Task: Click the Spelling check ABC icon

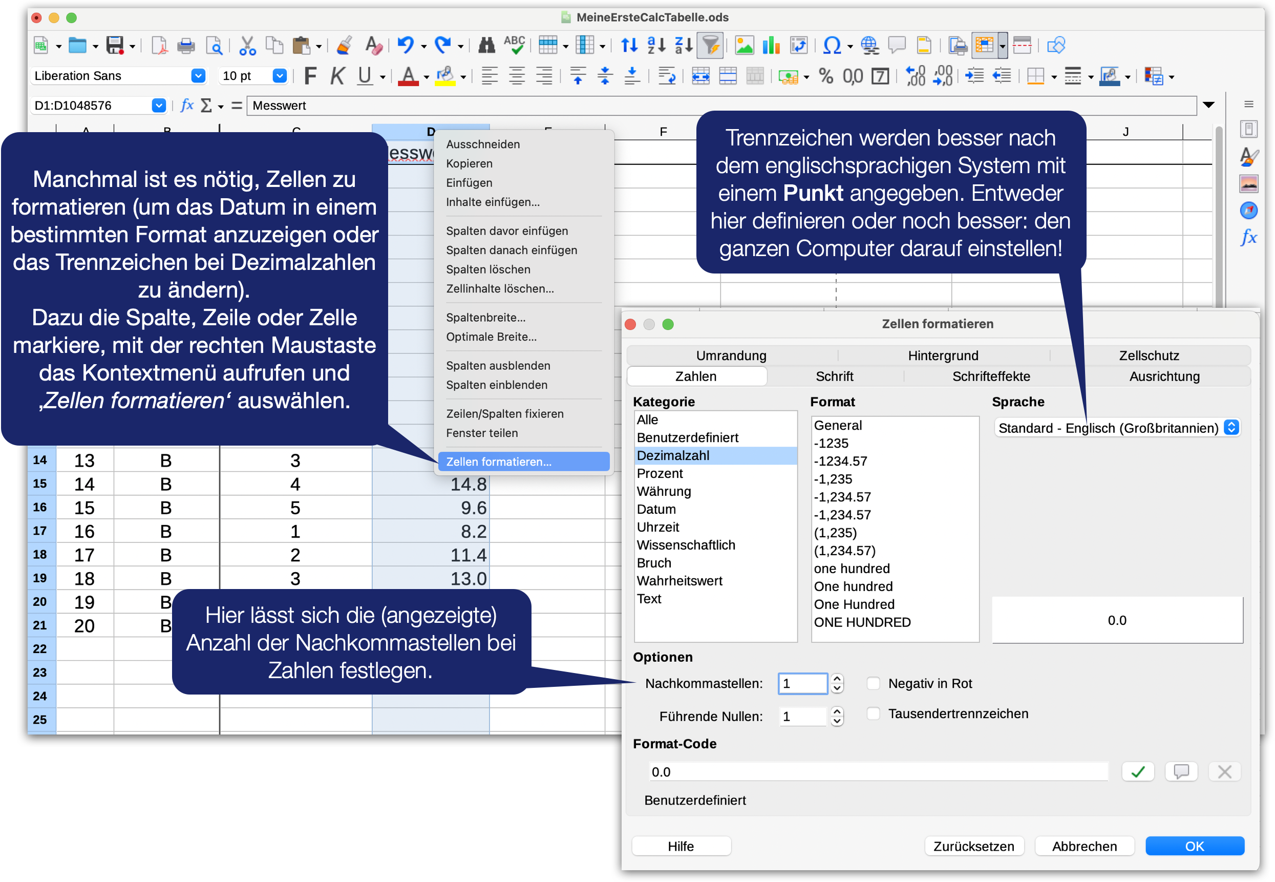Action: [x=514, y=45]
